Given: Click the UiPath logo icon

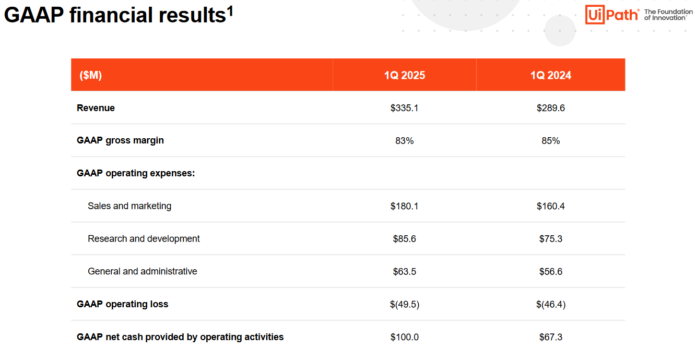Looking at the screenshot, I should click(x=611, y=15).
